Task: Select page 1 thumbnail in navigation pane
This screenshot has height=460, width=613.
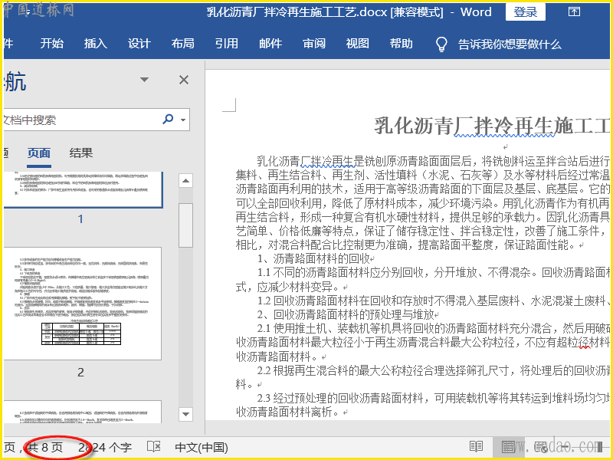Action: tap(83, 189)
